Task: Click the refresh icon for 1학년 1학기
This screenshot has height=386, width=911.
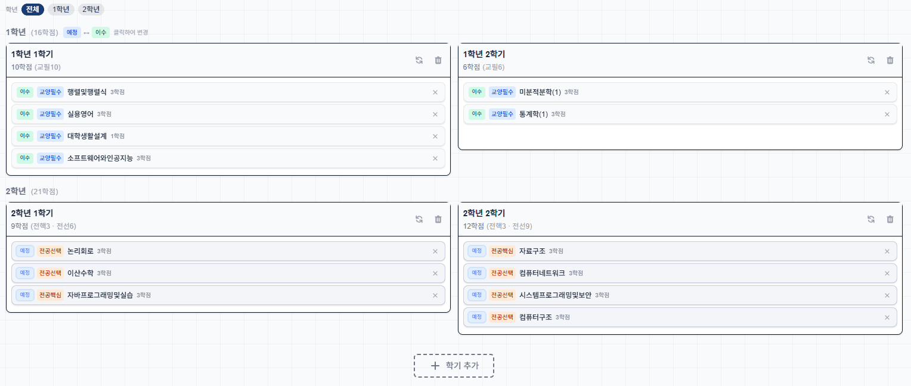Action: coord(419,60)
